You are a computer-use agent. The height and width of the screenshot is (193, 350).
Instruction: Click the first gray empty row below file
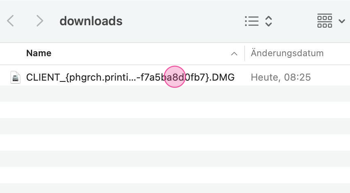[x=175, y=94]
